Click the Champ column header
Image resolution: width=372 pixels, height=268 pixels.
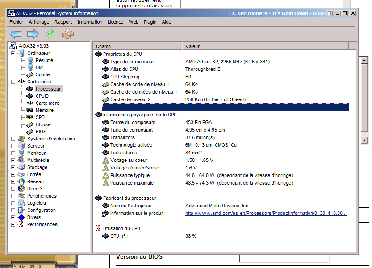click(138, 46)
